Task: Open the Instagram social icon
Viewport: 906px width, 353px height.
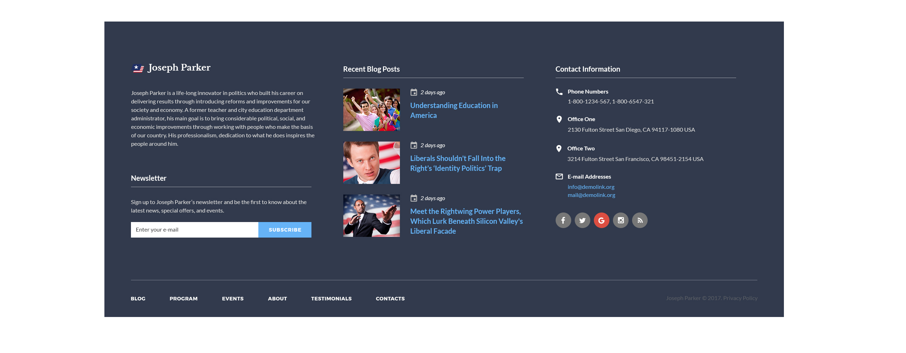Action: [x=620, y=220]
